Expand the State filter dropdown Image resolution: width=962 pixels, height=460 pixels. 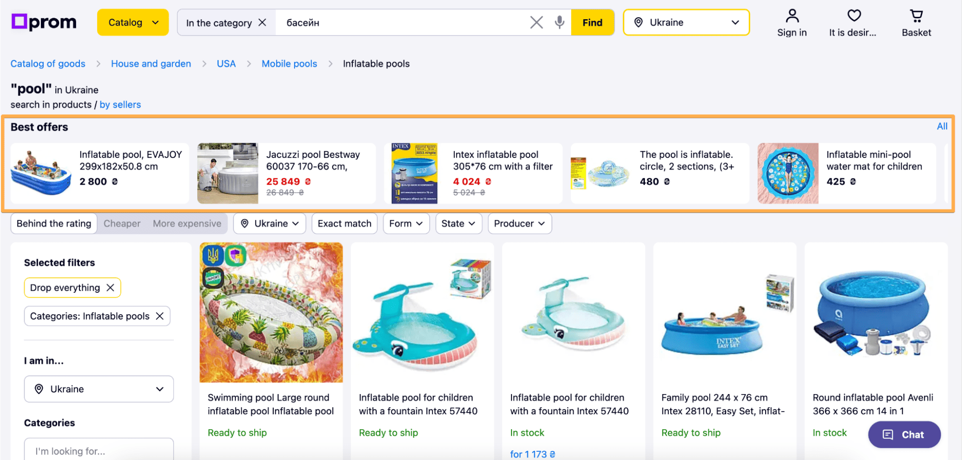pos(458,224)
